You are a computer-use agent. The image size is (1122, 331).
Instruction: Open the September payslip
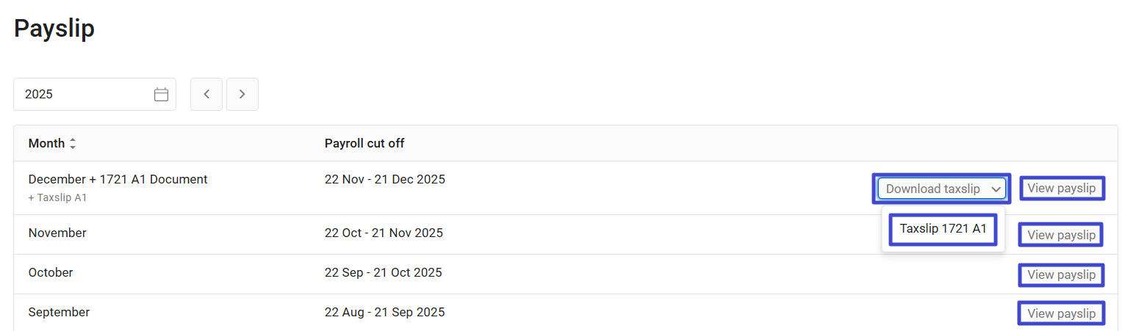tap(1061, 313)
